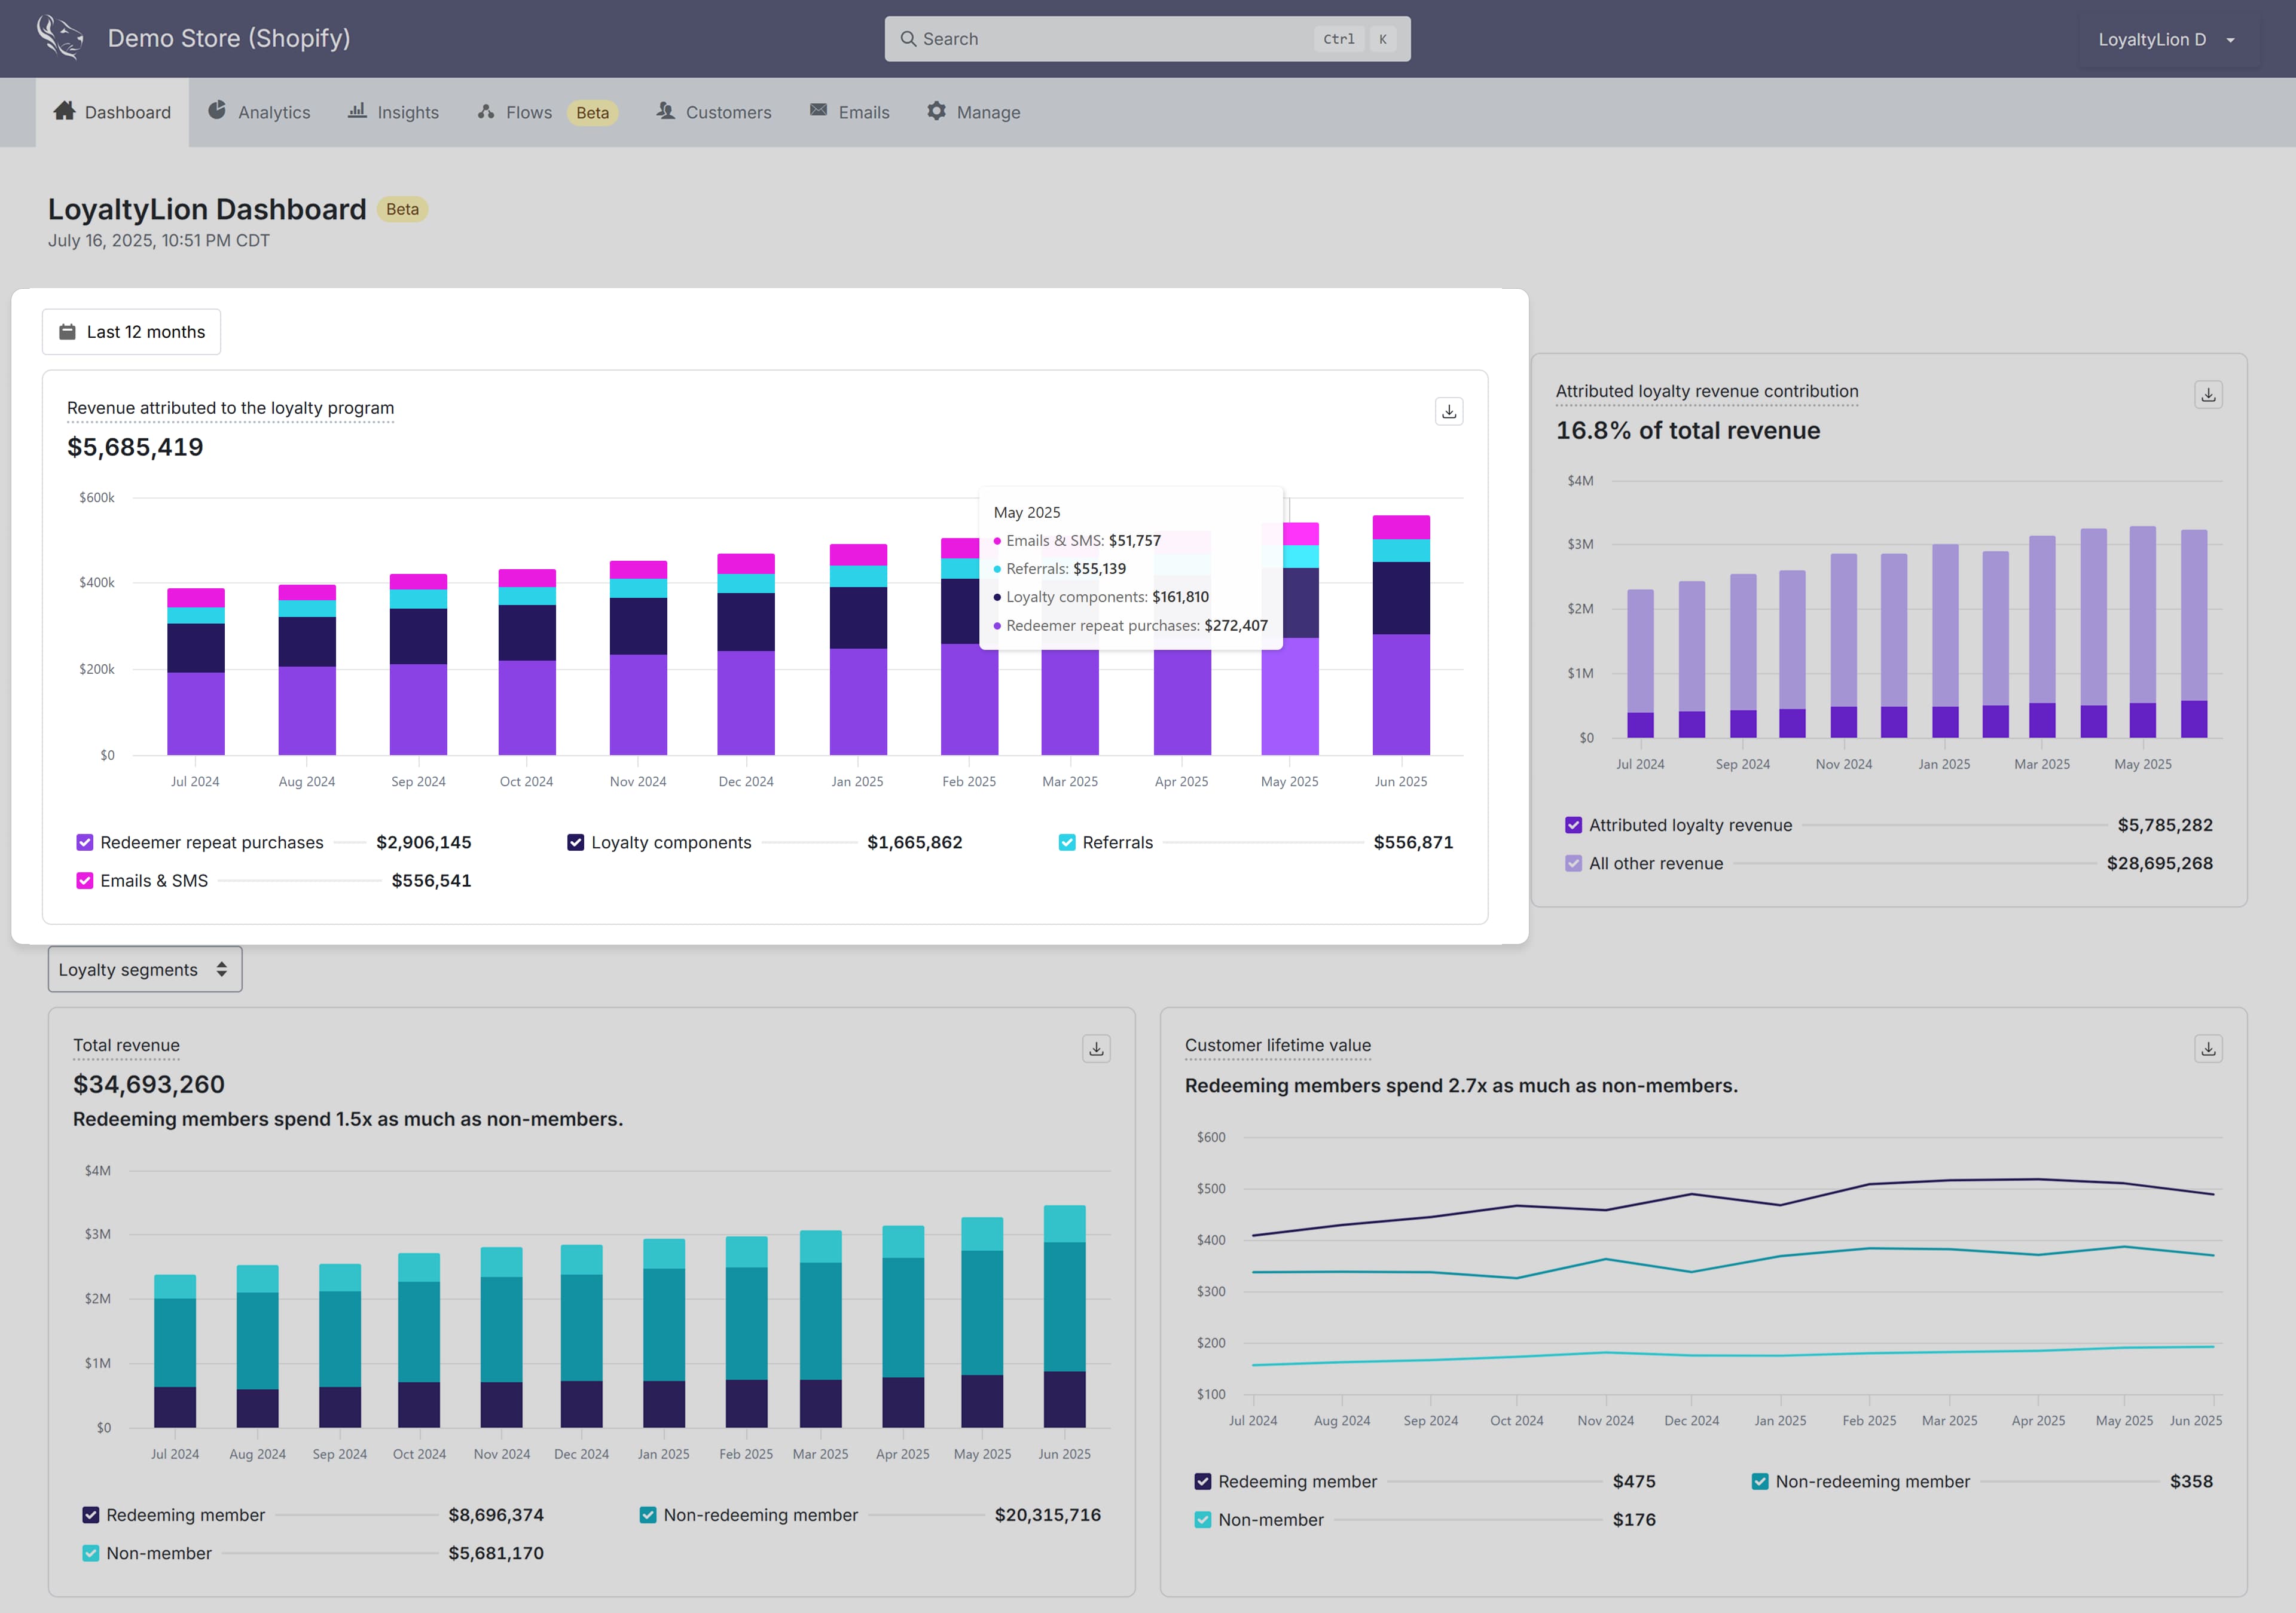The height and width of the screenshot is (1613, 2296).
Task: Uncheck Non-redeeming member in lifetime value legend
Action: click(x=1760, y=1481)
